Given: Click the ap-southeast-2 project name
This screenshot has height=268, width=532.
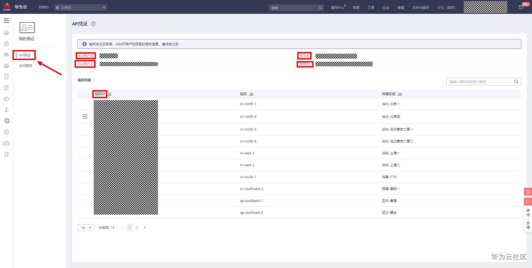Looking at the screenshot, I should tap(251, 213).
